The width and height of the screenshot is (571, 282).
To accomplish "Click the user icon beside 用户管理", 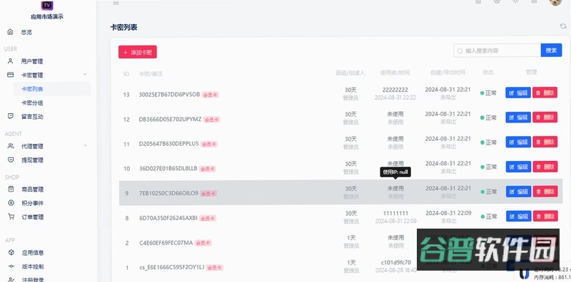I will point(11,61).
